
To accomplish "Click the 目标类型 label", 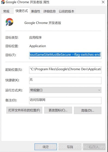I will click(12, 38).
